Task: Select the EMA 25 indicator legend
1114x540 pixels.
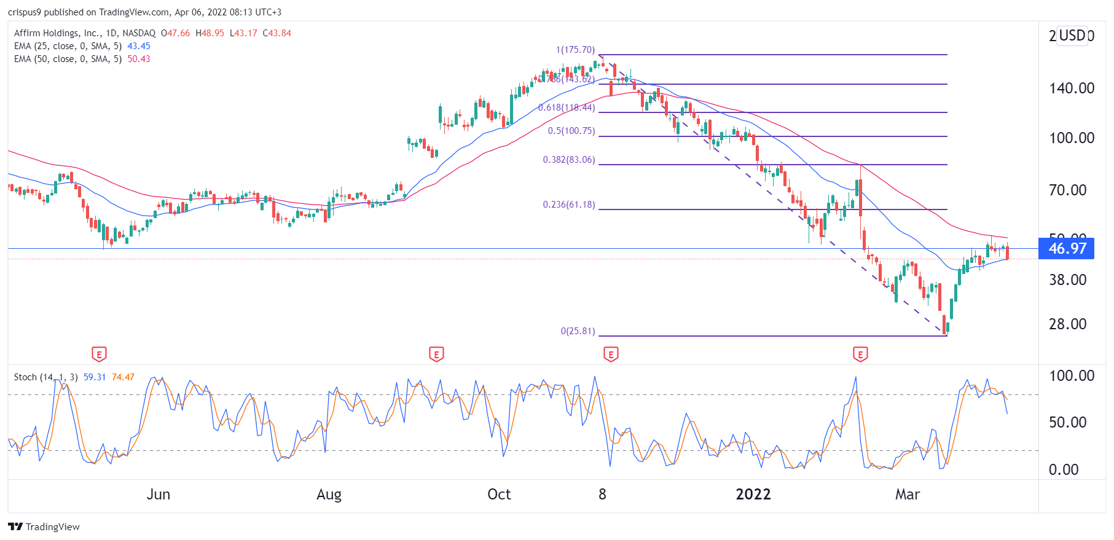Action: click(x=68, y=46)
